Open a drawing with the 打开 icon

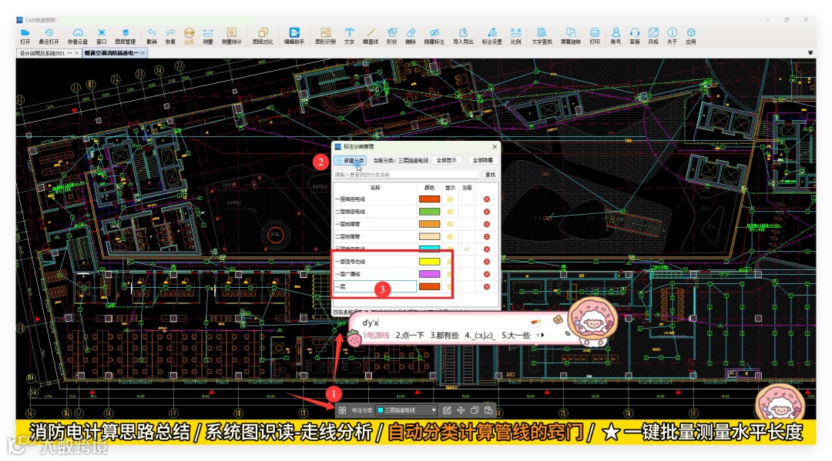click(x=25, y=36)
